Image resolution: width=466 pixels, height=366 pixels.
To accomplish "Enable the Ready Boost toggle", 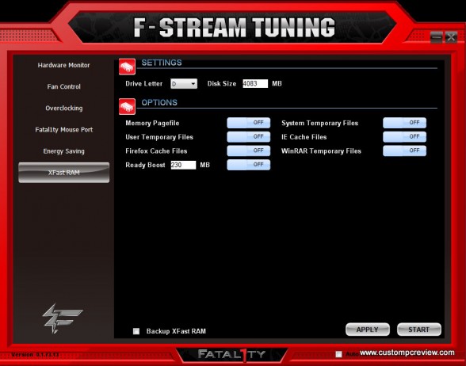I will [249, 165].
